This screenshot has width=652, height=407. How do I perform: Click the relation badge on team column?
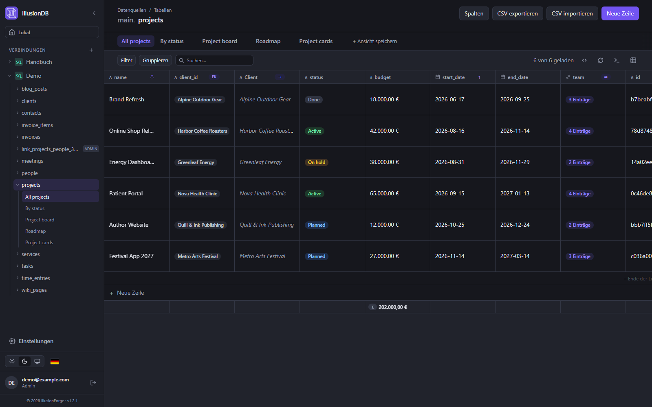point(606,77)
